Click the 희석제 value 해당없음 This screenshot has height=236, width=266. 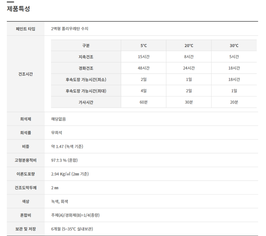[58, 119]
